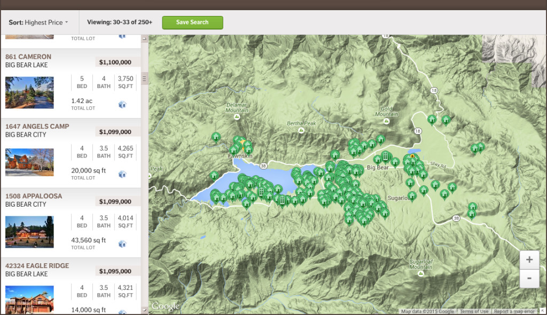Open the Sort: Highest Price dropdown
Viewport: 547px width, 315px height.
click(38, 22)
